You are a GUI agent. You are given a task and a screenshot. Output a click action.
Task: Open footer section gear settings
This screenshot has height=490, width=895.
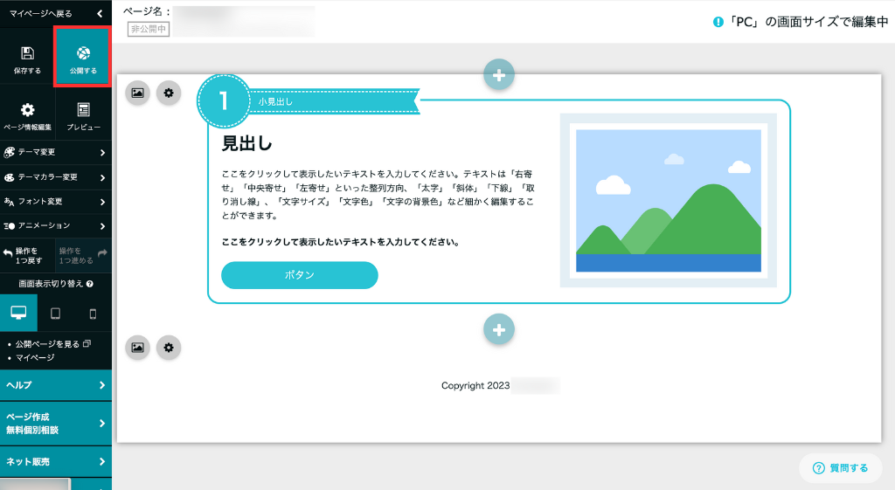[169, 348]
